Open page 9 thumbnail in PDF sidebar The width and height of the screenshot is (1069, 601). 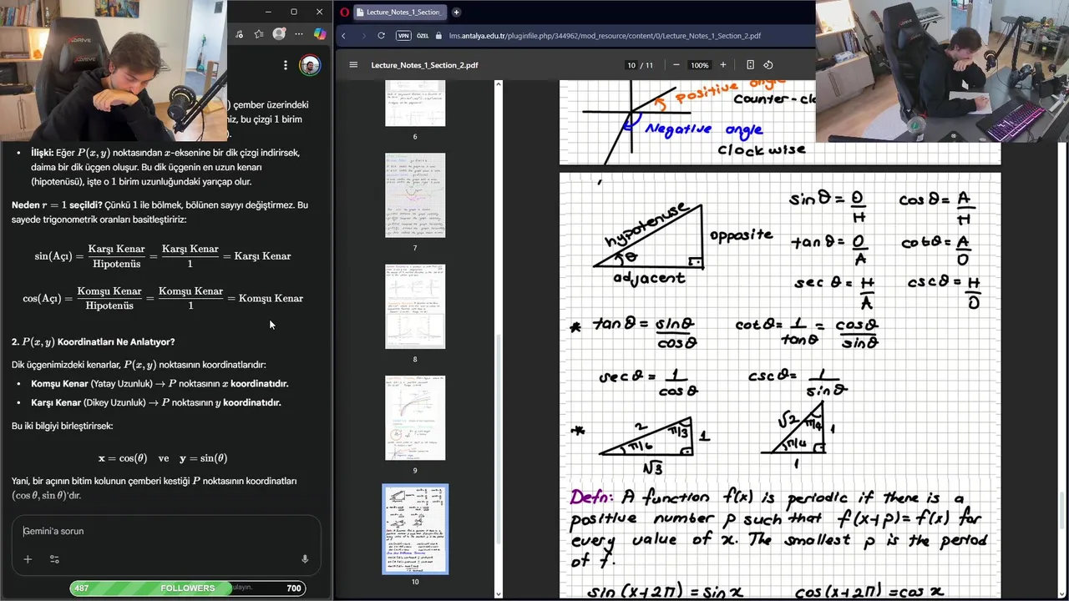[415, 417]
